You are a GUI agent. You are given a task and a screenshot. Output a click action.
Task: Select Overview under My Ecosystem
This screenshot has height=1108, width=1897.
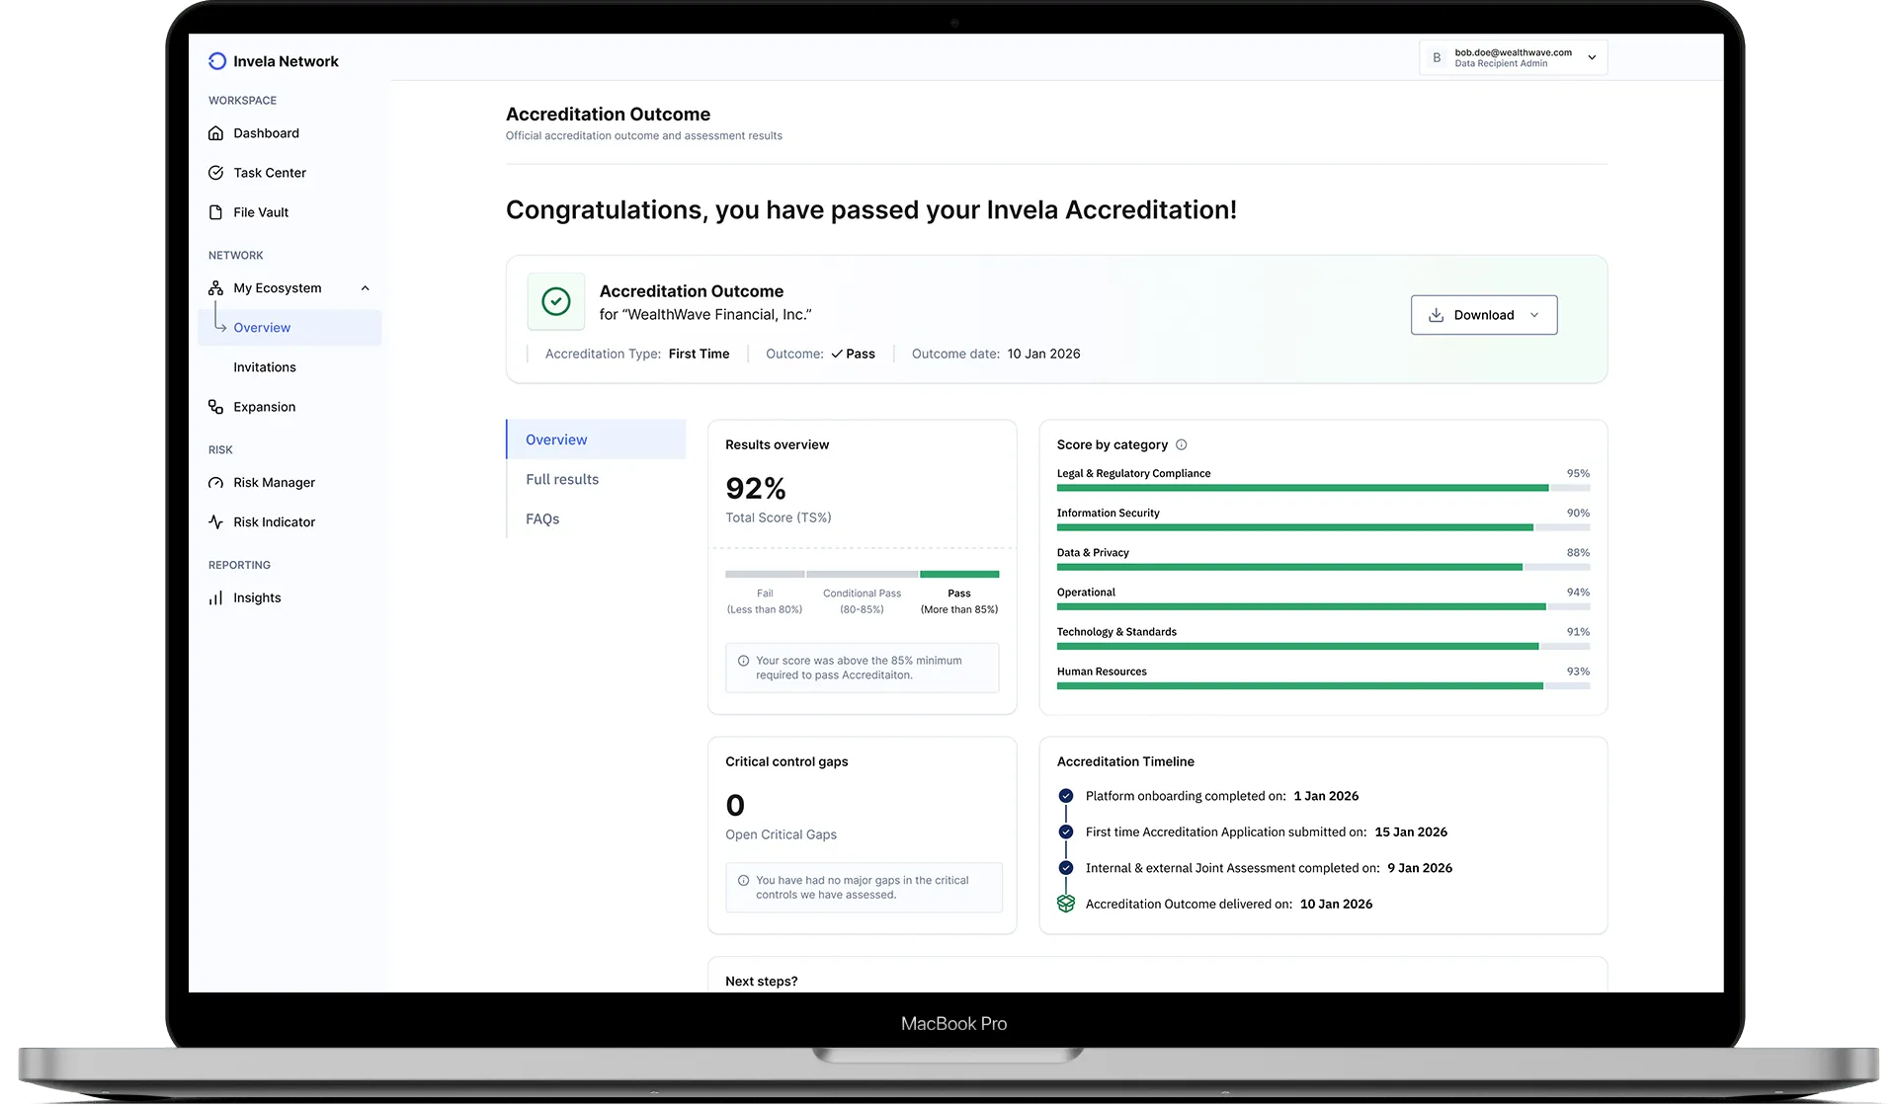point(289,328)
